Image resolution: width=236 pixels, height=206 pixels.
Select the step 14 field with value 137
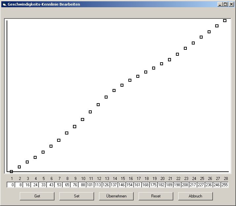(114, 185)
